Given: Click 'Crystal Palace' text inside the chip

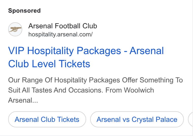Looking at the screenshot, I should 154,119.
